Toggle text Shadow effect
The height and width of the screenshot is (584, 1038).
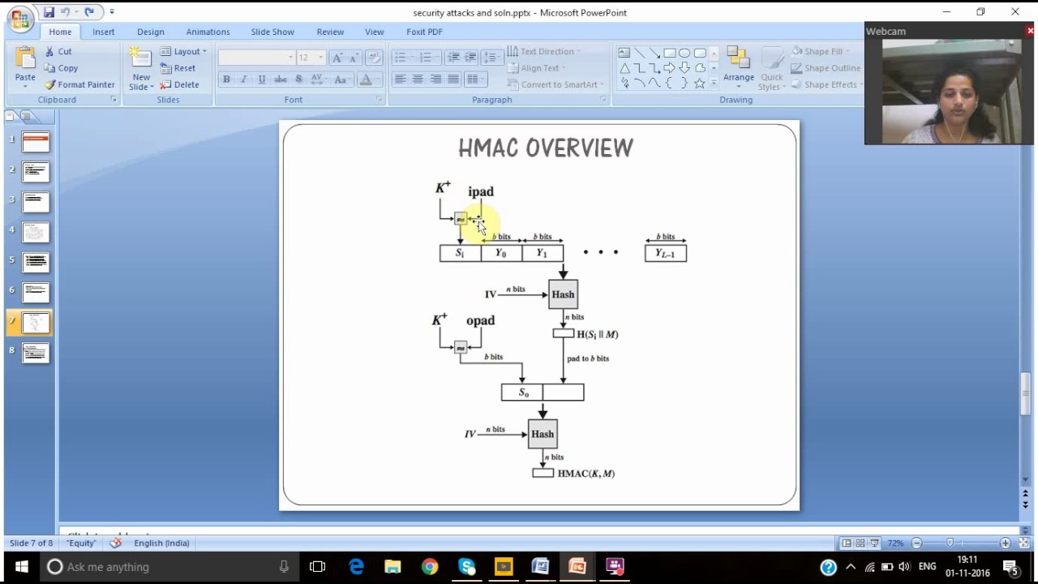click(x=298, y=79)
